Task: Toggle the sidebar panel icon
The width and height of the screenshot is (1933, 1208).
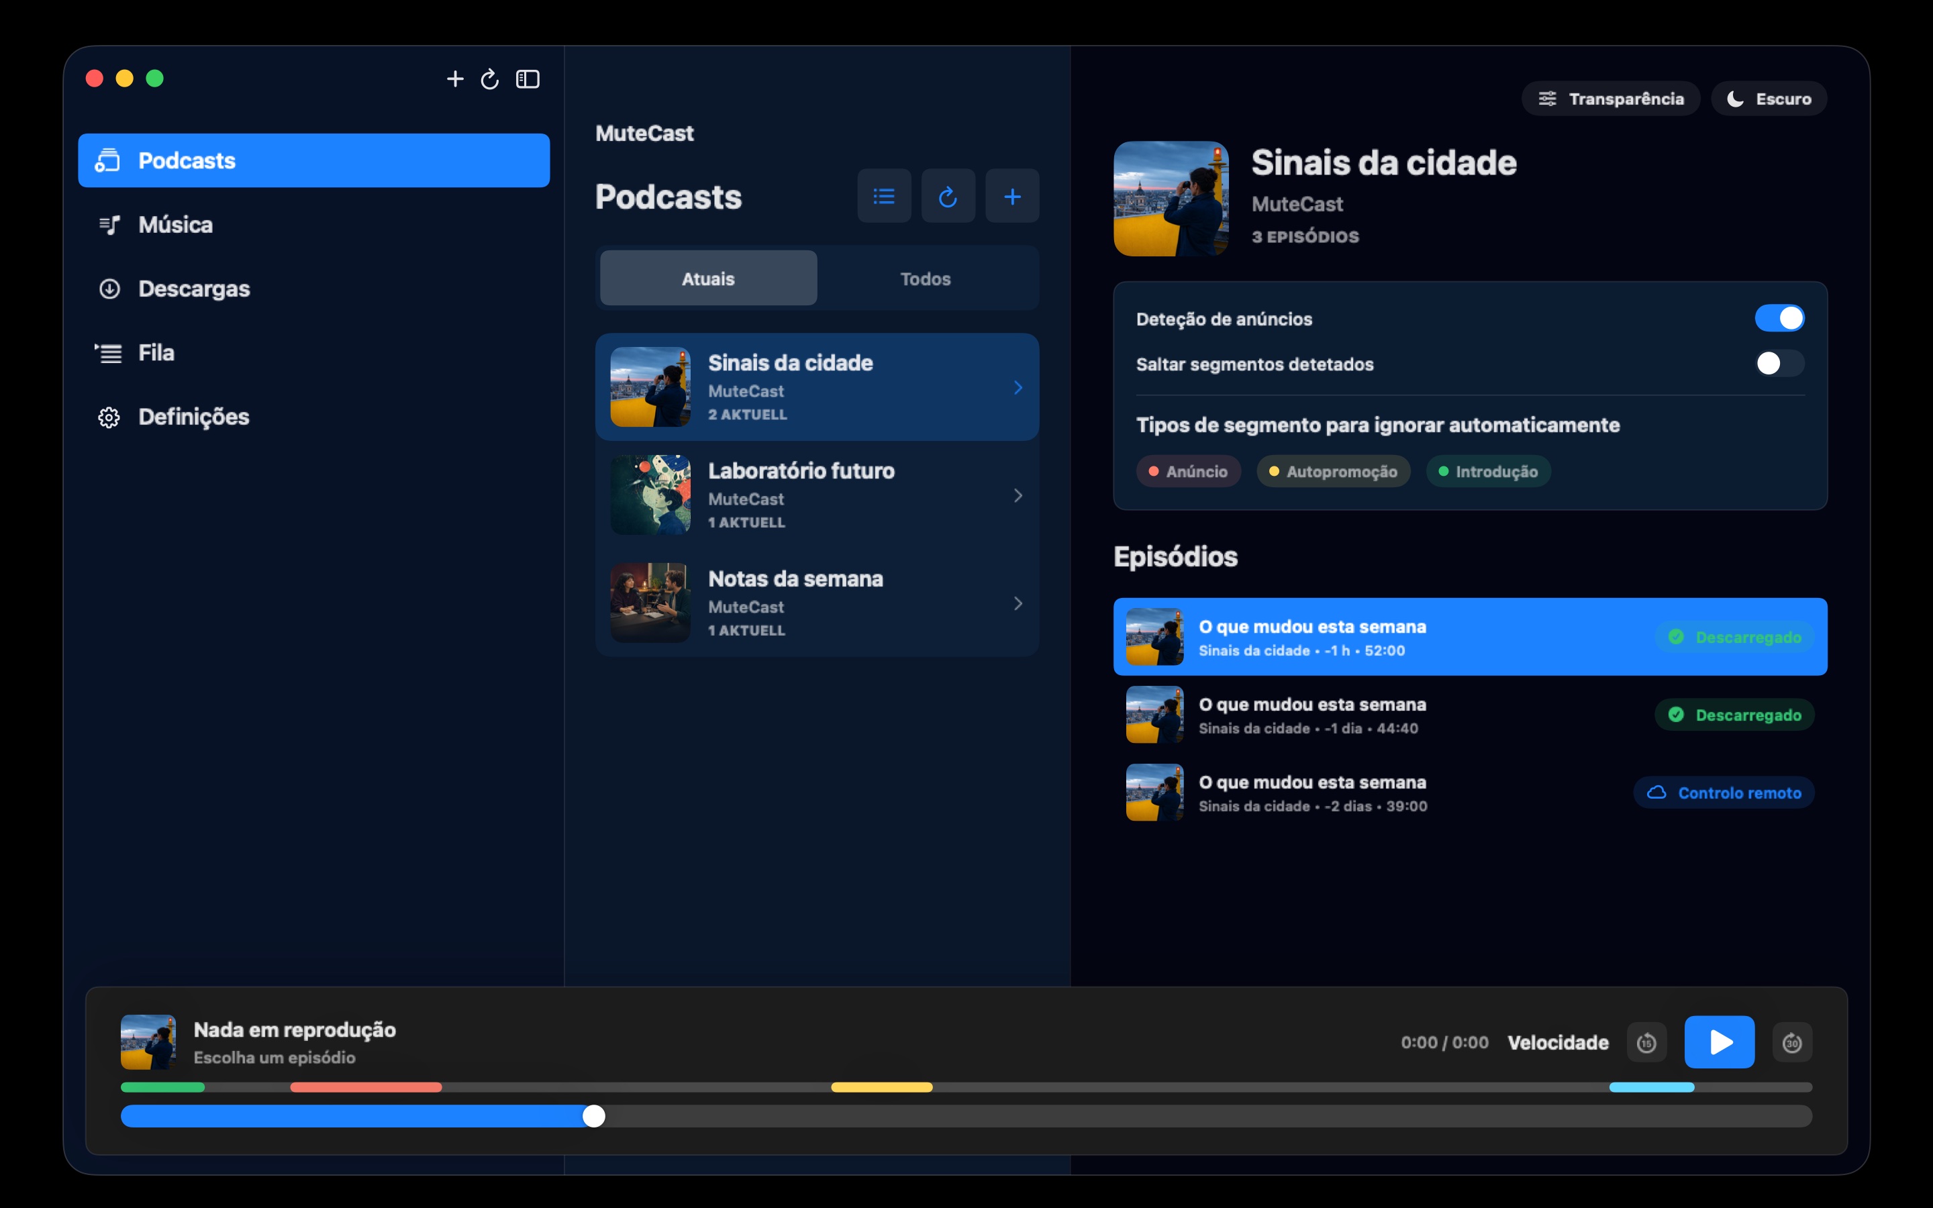Action: tap(528, 79)
